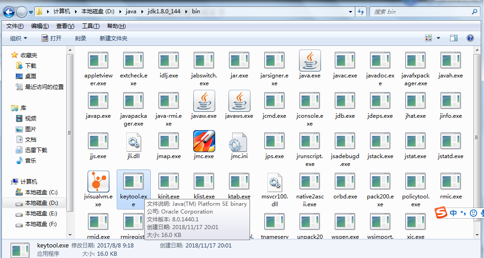This screenshot has height=258, width=484.
Task: Open the 组织 organize dropdown
Action: 18,38
